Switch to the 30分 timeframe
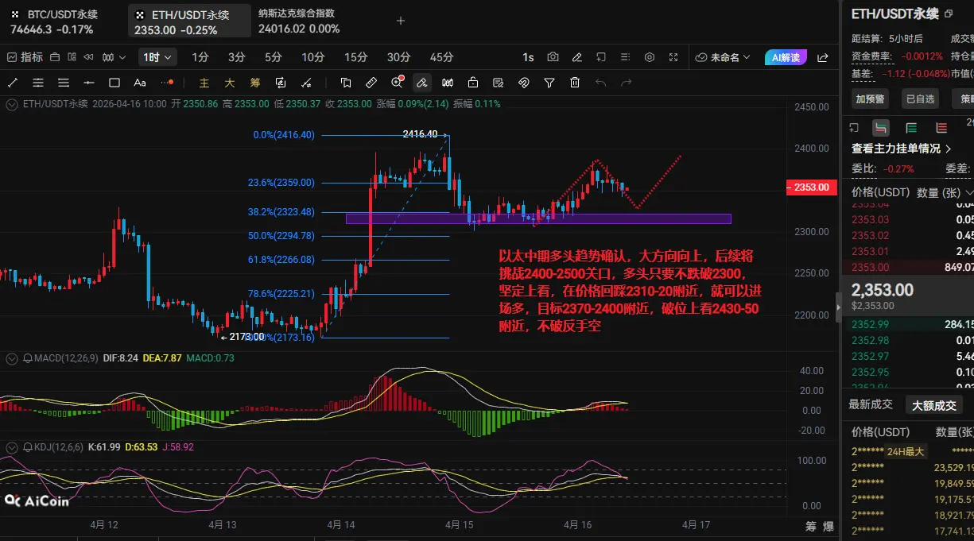 click(399, 57)
